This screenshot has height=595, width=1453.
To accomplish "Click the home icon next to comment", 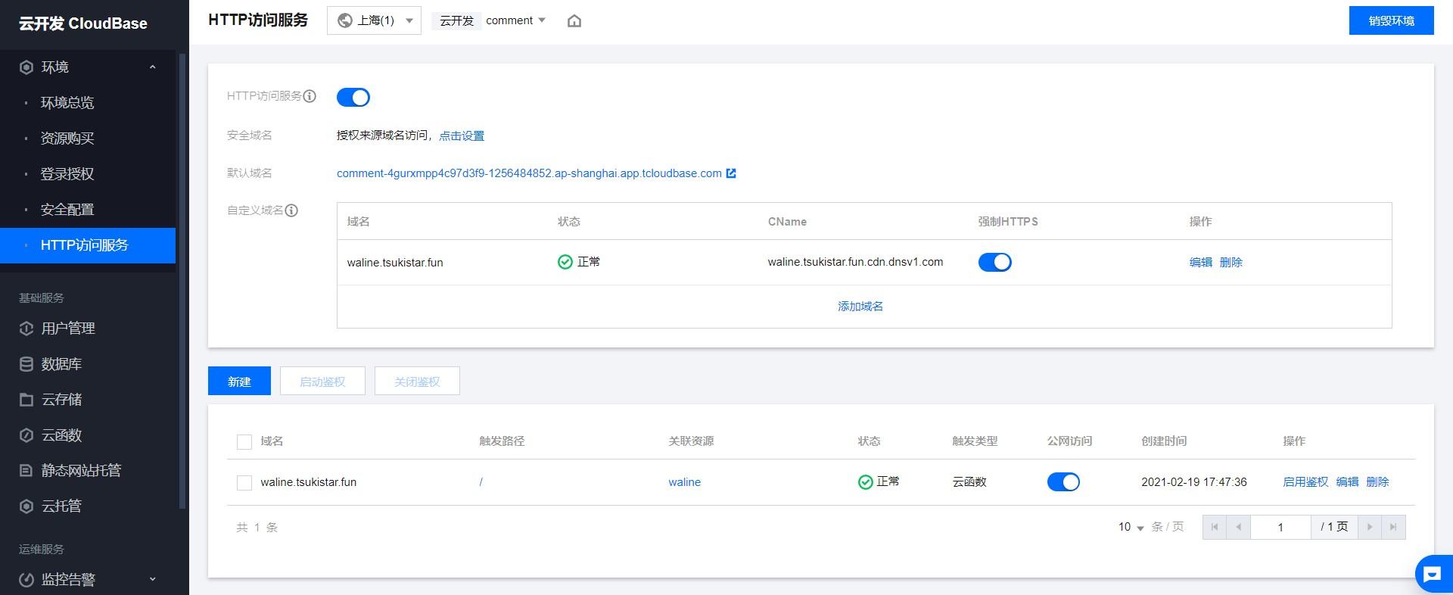I will [x=574, y=21].
